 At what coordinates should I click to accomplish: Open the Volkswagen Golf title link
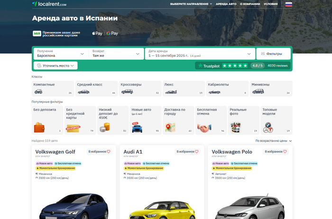pos(55,152)
